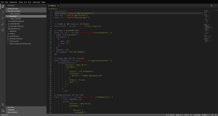Click the translator.zip file icon
This screenshot has width=218, height=116.
(9, 29)
